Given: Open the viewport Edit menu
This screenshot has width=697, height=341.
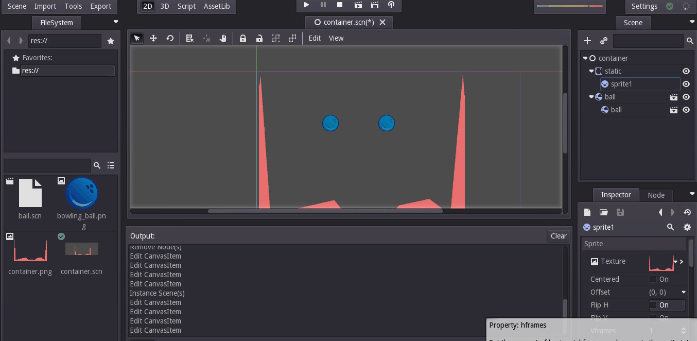Looking at the screenshot, I should 315,38.
